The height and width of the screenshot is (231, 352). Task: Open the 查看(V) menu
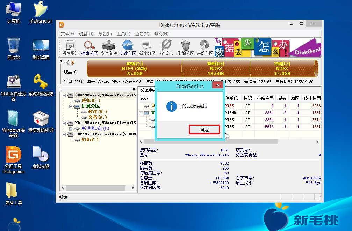(x=142, y=34)
